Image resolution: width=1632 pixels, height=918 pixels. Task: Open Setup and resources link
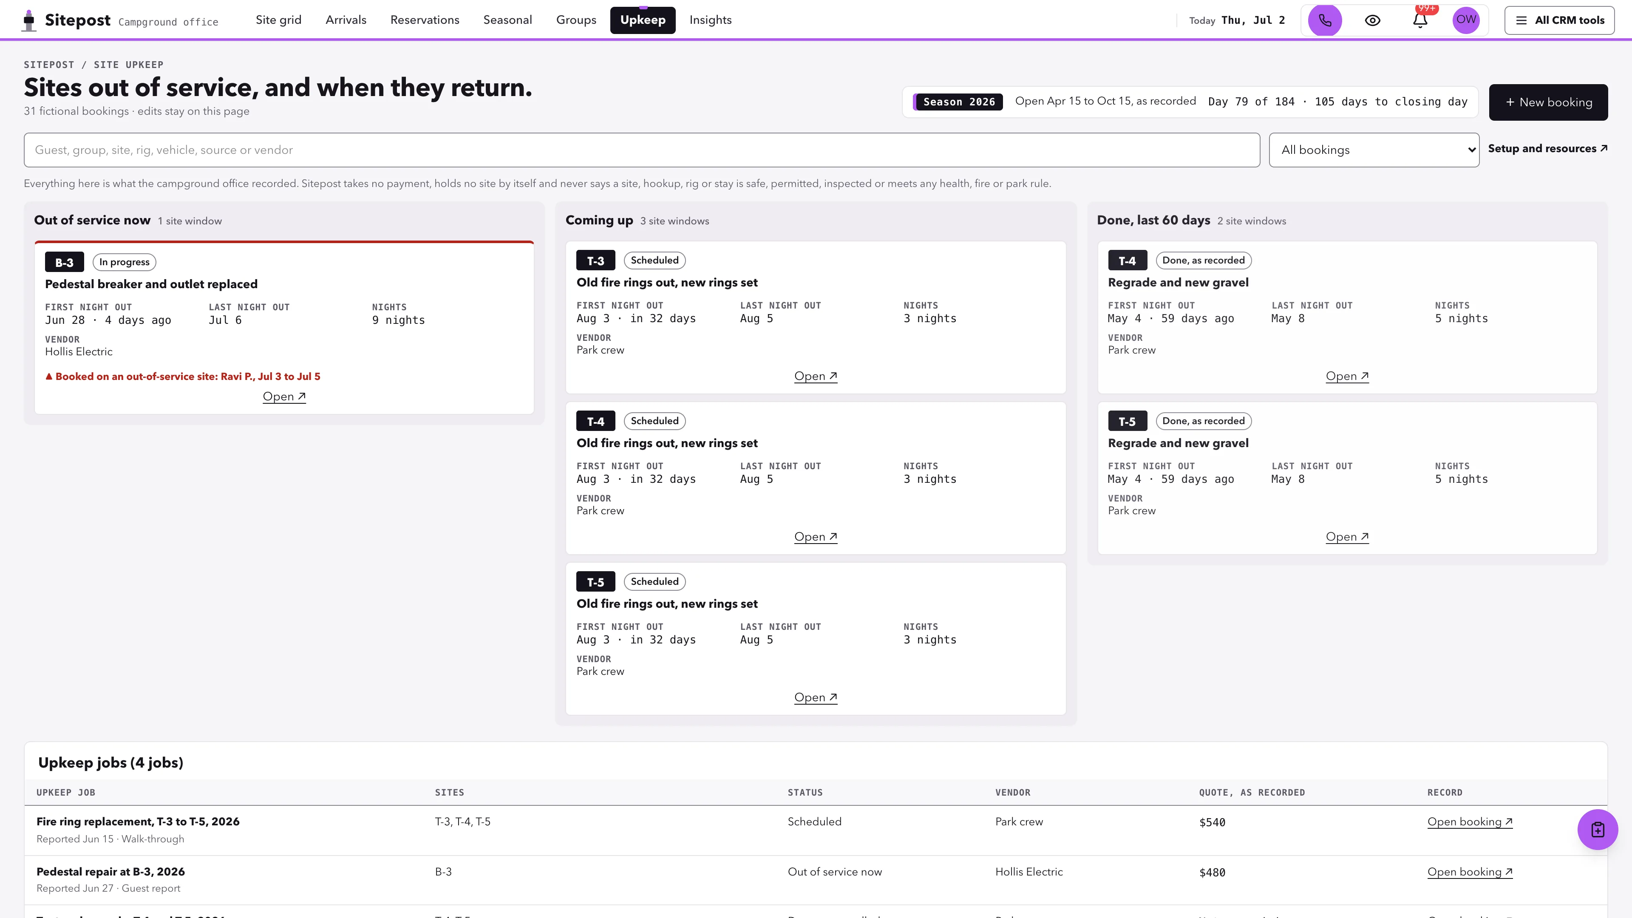tap(1548, 149)
